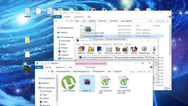Image resolution: width=188 pixels, height=106 pixels.
Task: Switch resourcepacks window to details view
Action: click(x=166, y=88)
